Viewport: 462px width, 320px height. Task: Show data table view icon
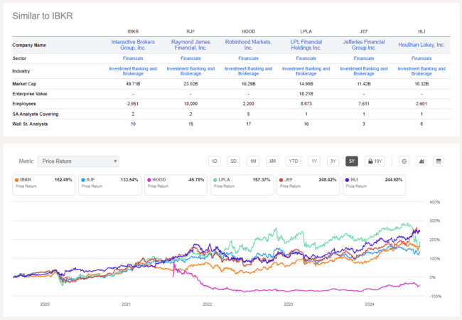439,161
